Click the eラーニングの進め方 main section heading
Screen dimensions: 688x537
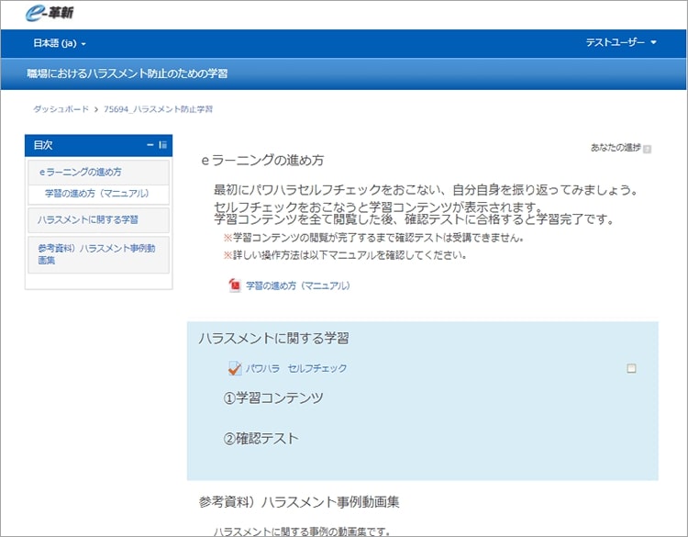point(262,161)
